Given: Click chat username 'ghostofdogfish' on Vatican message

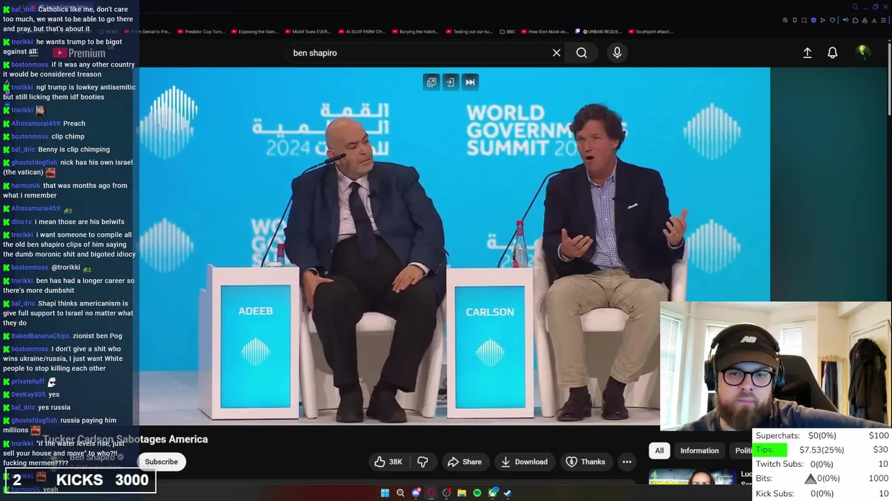Looking at the screenshot, I should (x=34, y=162).
